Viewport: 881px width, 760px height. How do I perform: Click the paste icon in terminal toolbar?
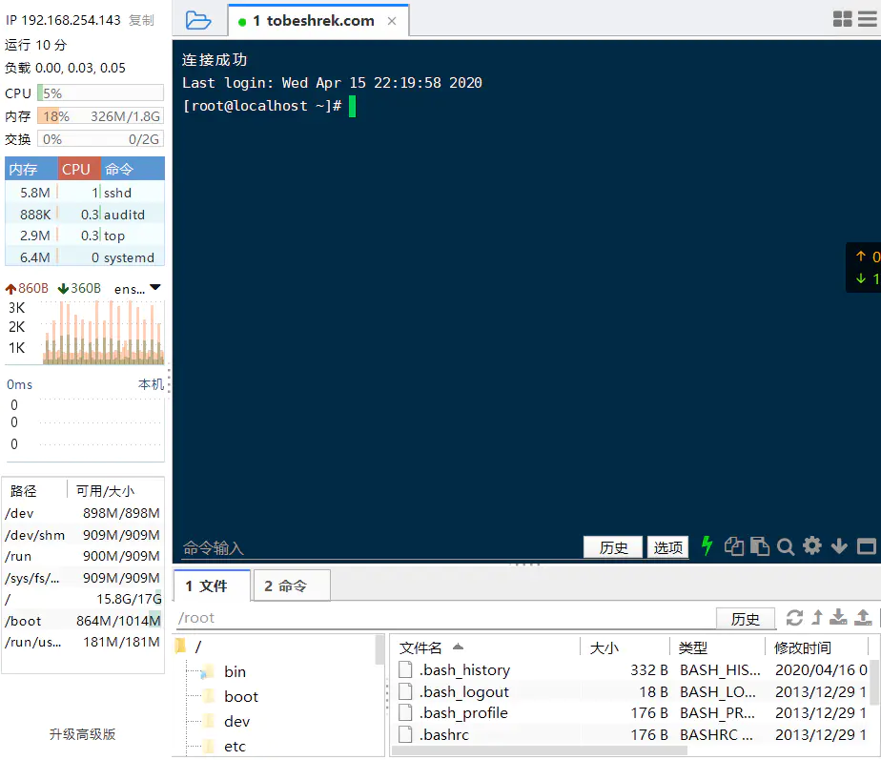click(759, 546)
